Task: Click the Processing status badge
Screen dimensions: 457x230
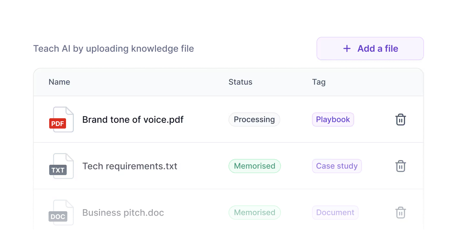Action: (254, 120)
